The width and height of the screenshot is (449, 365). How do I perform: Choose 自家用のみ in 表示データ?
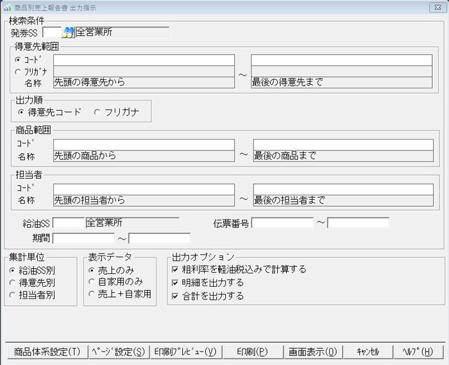[92, 282]
